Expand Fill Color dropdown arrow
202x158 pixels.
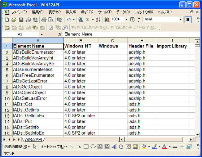coord(149,147)
